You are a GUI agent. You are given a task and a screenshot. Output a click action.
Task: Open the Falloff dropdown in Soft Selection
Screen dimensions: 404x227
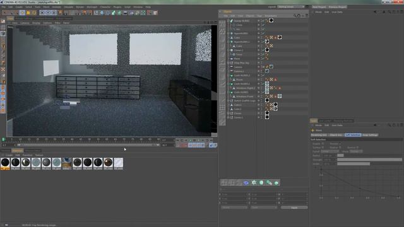tap(330, 151)
